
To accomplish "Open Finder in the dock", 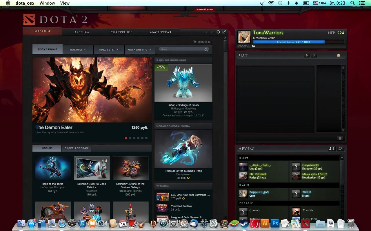I will coord(21,223).
